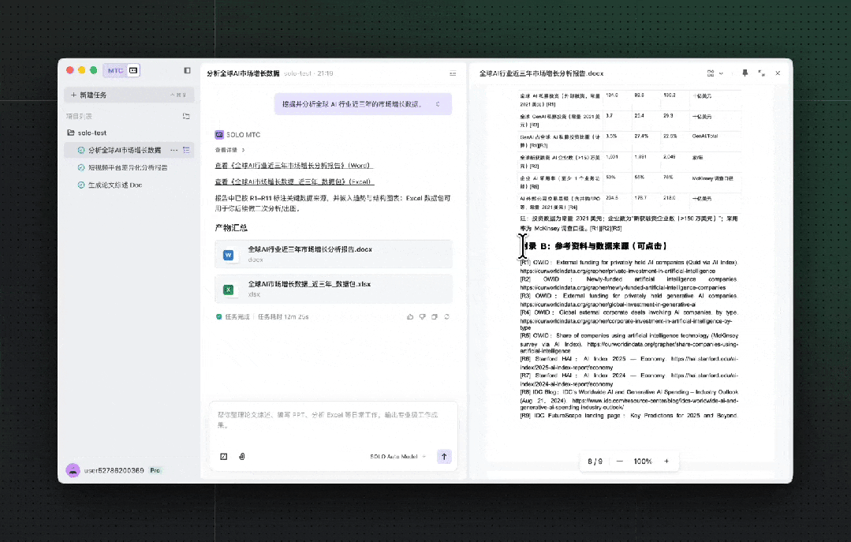
Task: Close the document preview panel
Action: (778, 73)
